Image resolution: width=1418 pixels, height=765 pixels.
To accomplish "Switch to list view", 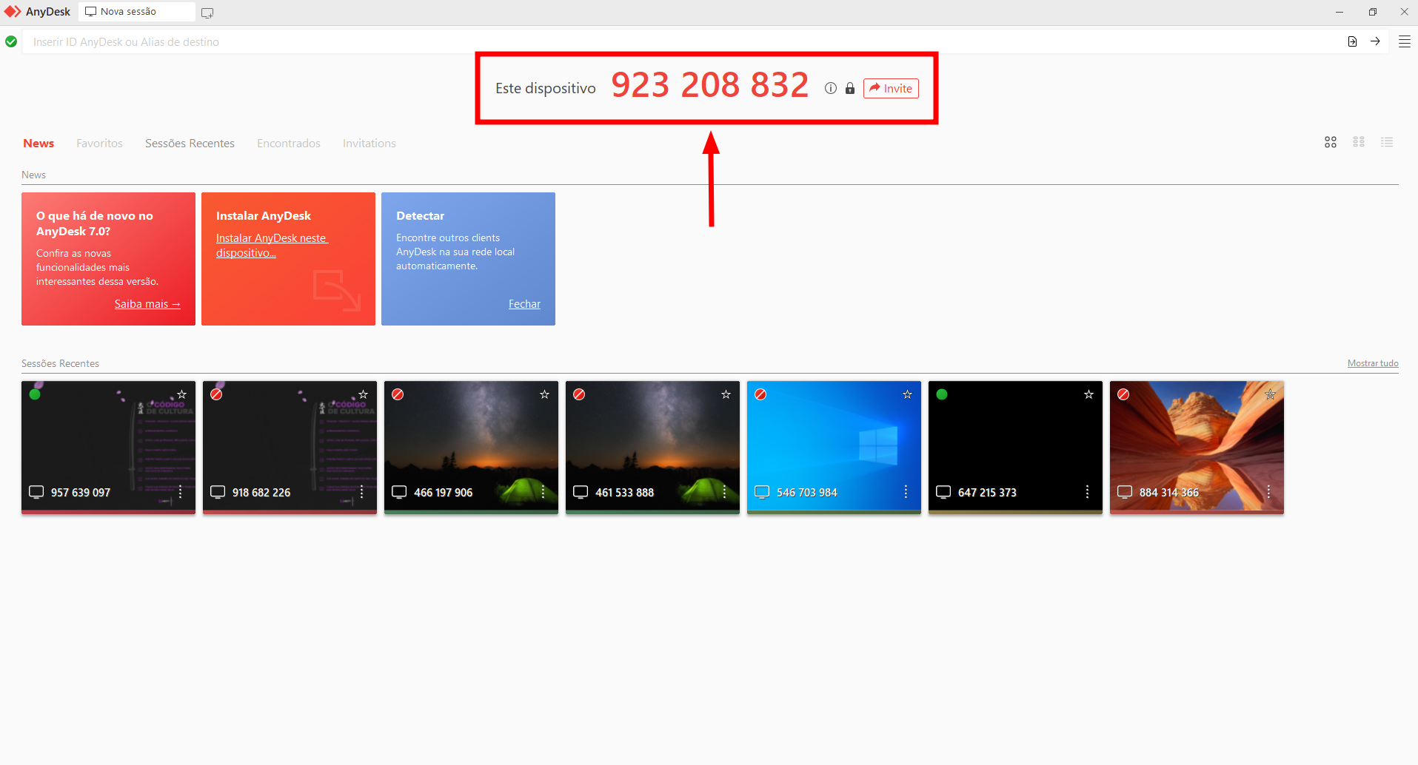I will 1387,142.
